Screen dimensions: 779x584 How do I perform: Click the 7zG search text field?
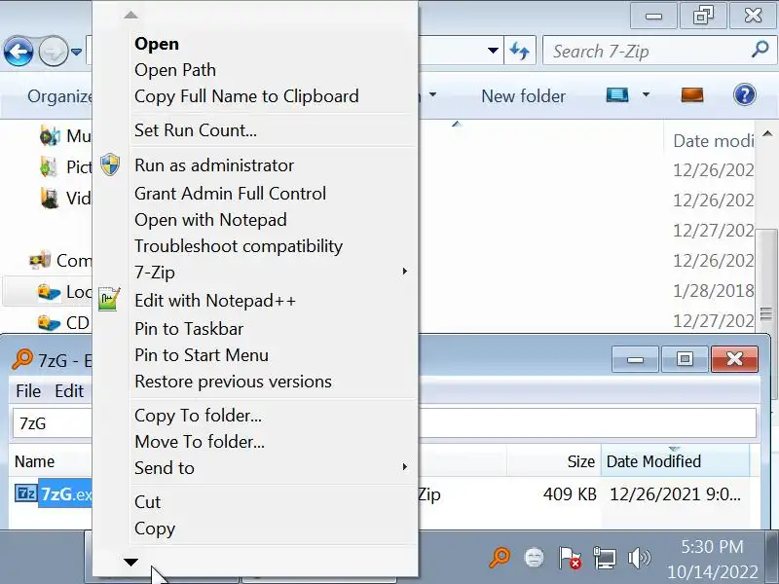tap(384, 423)
